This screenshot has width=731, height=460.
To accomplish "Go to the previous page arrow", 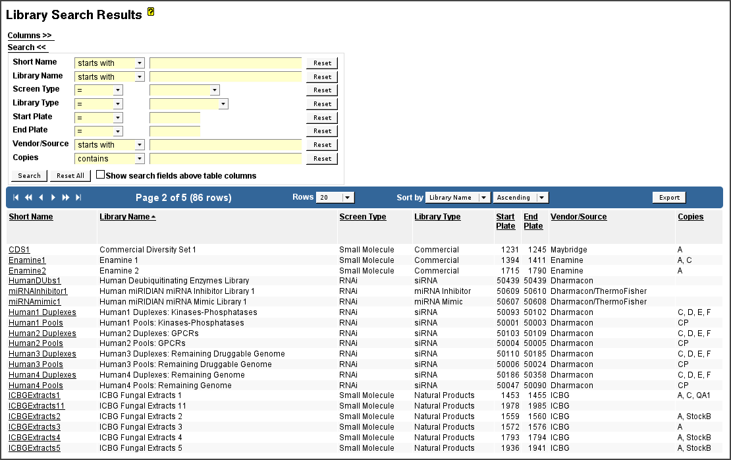I will pyautogui.click(x=41, y=197).
